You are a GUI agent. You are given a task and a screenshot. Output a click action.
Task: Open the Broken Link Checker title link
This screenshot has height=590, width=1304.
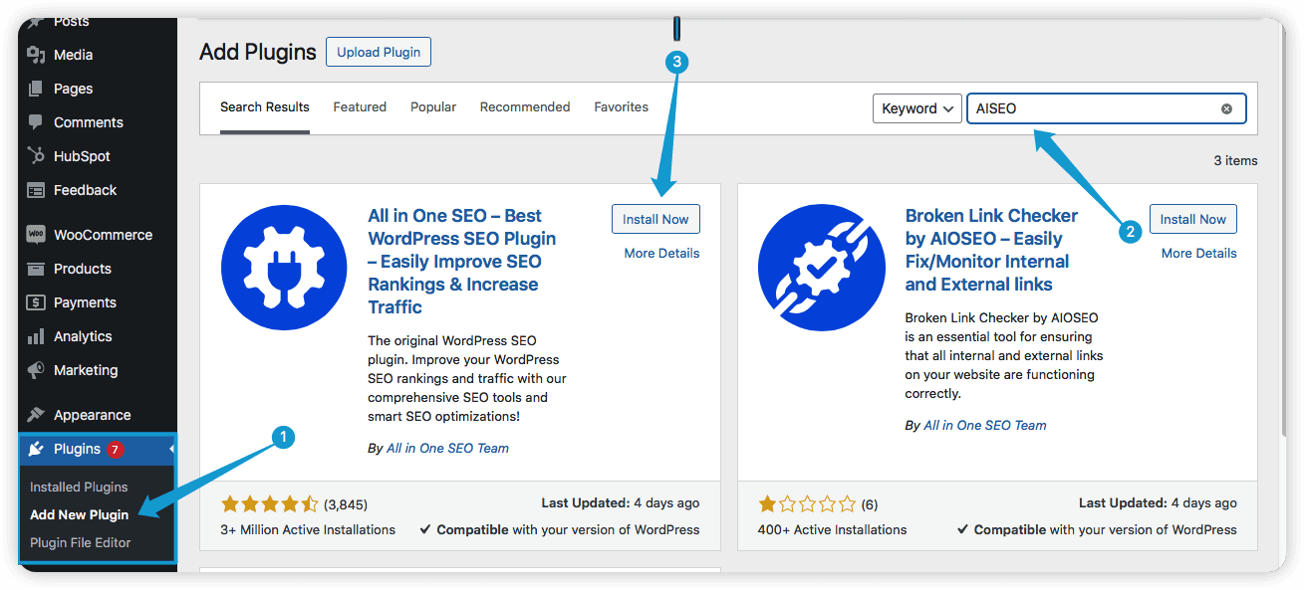[991, 250]
